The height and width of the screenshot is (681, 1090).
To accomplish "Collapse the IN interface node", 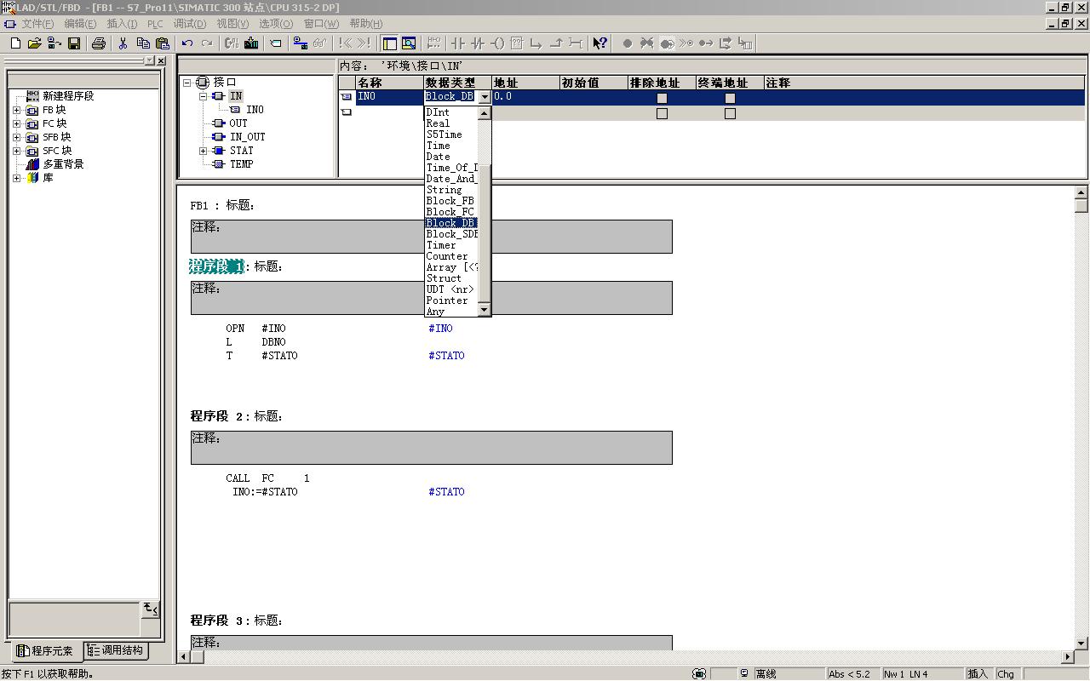I will pyautogui.click(x=204, y=96).
